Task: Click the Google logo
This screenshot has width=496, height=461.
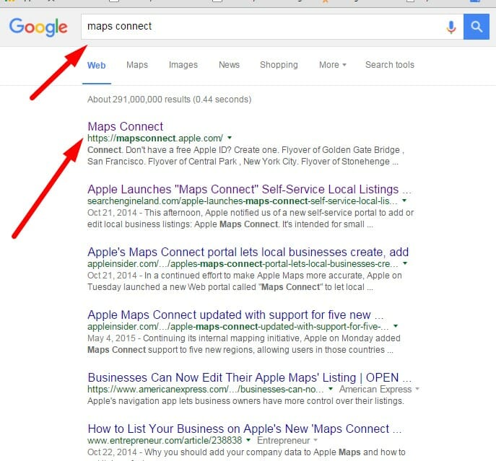Action: 38,27
